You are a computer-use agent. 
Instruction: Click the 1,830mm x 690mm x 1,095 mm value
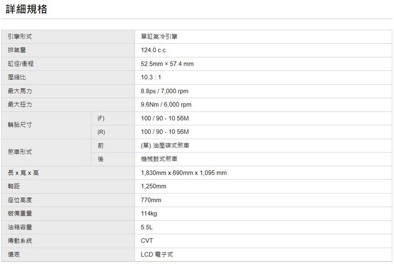(x=183, y=172)
